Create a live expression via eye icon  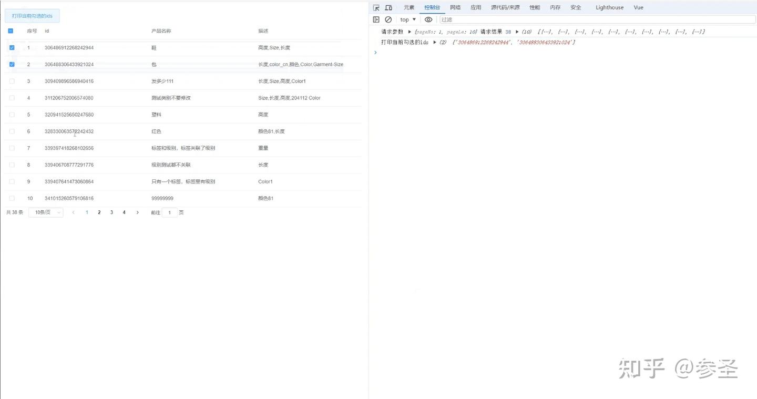coord(428,19)
